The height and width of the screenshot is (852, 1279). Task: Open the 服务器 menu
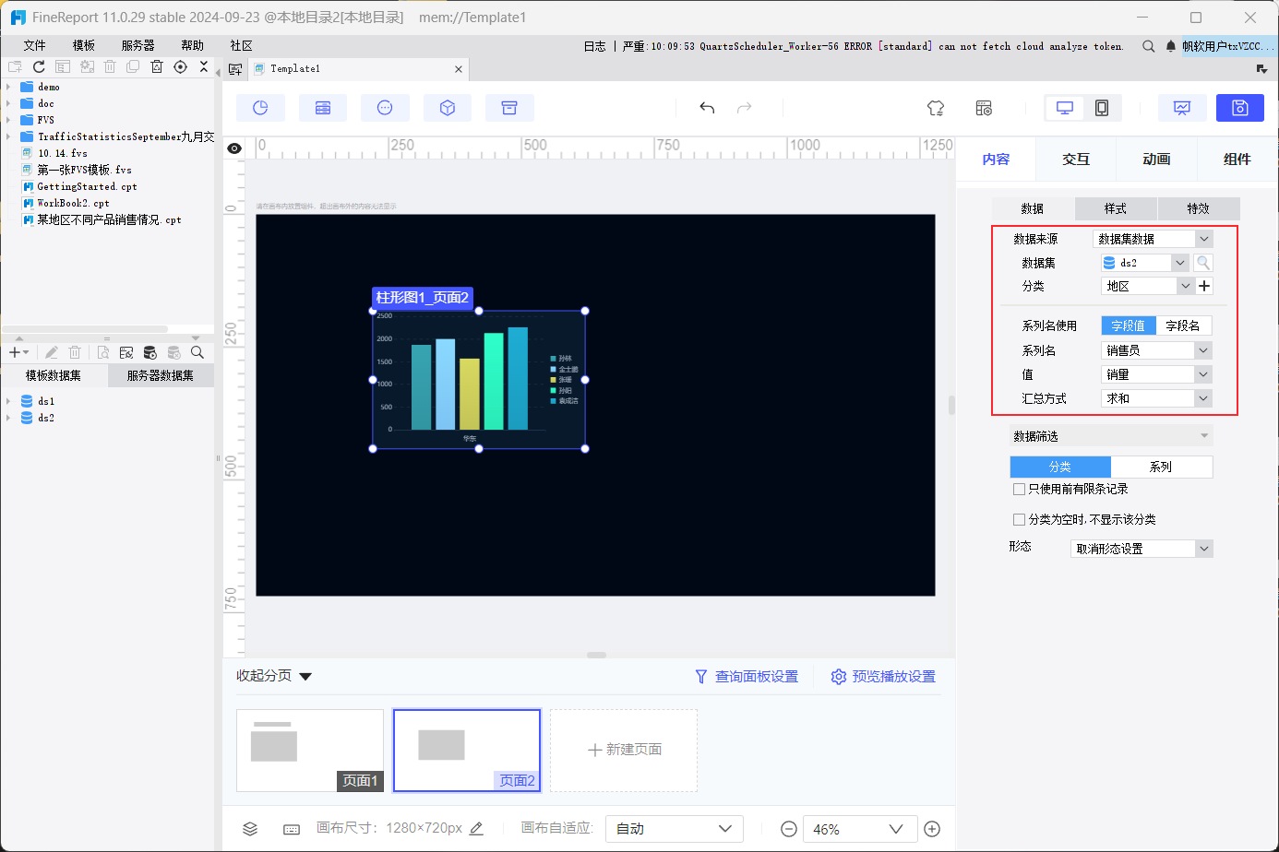138,45
